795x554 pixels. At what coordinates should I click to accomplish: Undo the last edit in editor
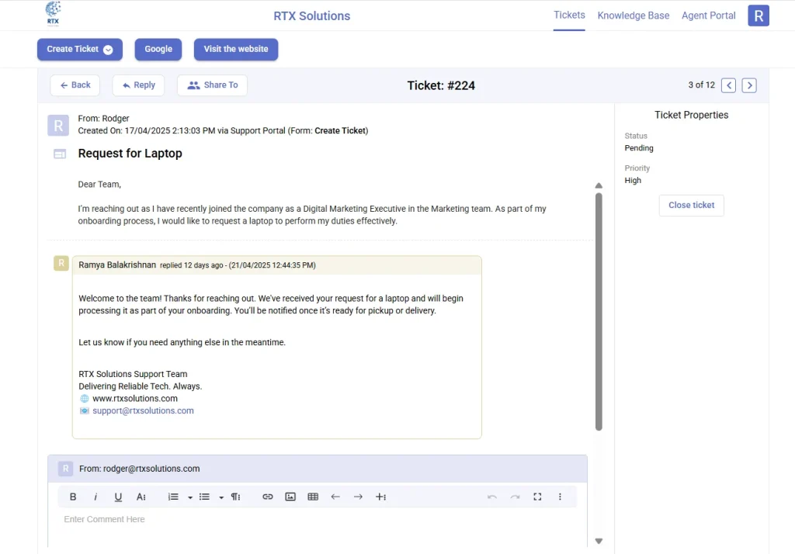pyautogui.click(x=491, y=497)
